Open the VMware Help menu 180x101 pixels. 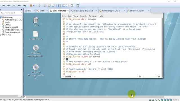tap(24, 6)
